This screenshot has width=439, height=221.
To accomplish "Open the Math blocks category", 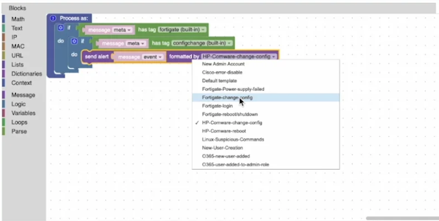I will tap(18, 19).
